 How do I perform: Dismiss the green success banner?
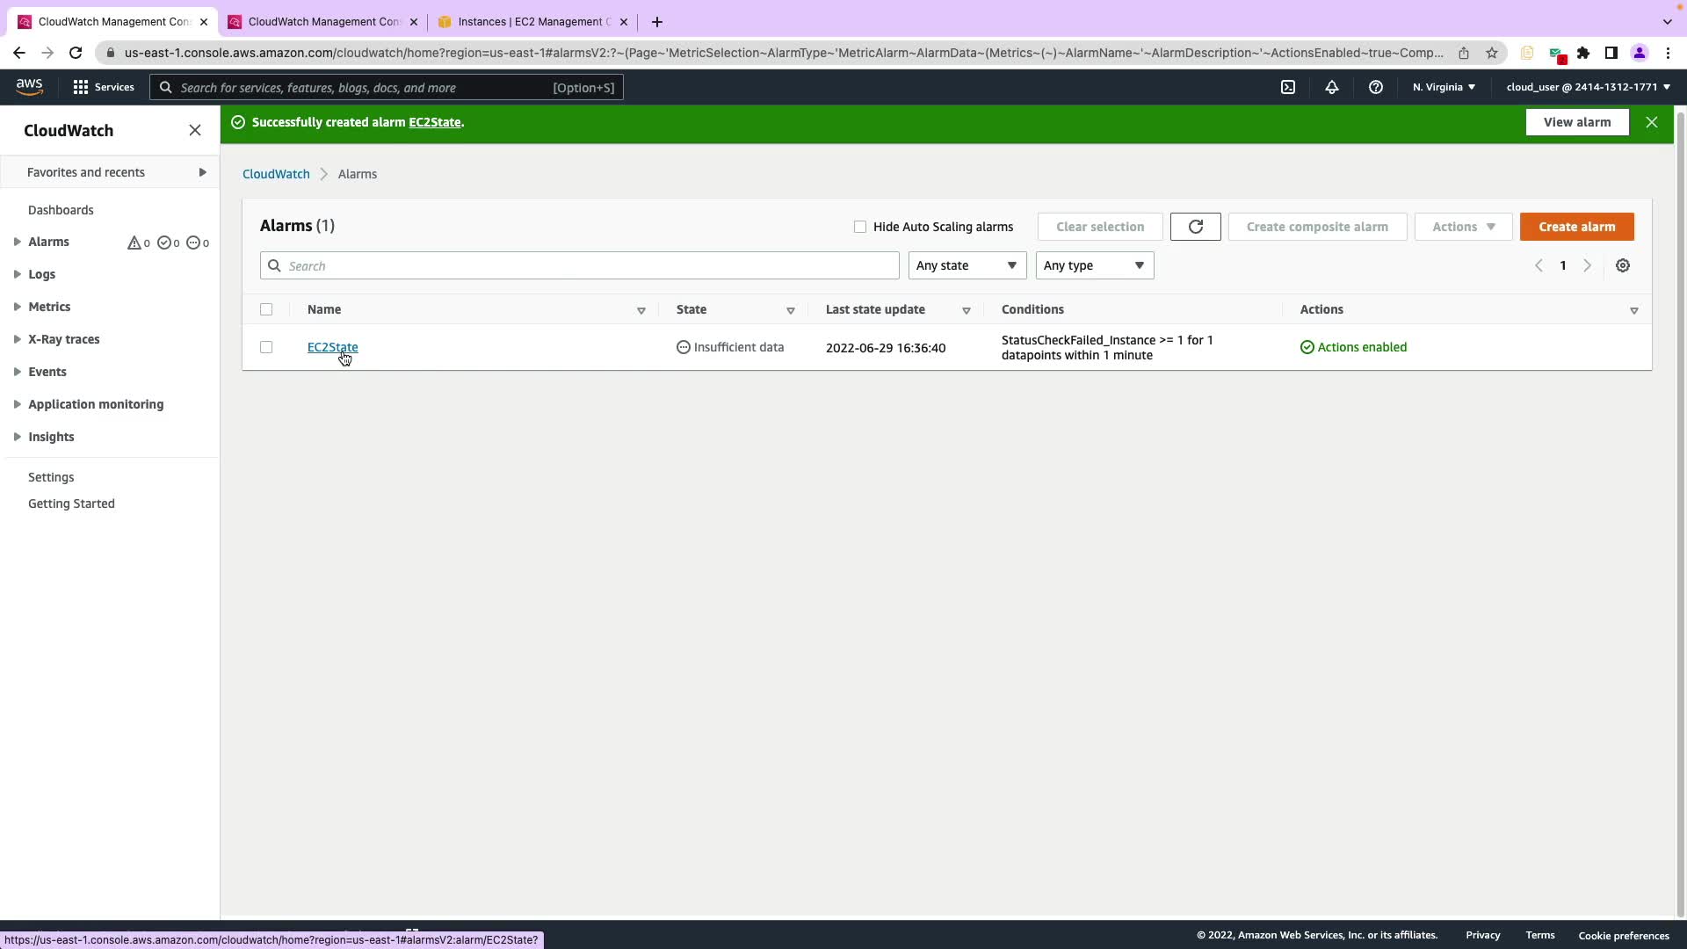pyautogui.click(x=1651, y=122)
